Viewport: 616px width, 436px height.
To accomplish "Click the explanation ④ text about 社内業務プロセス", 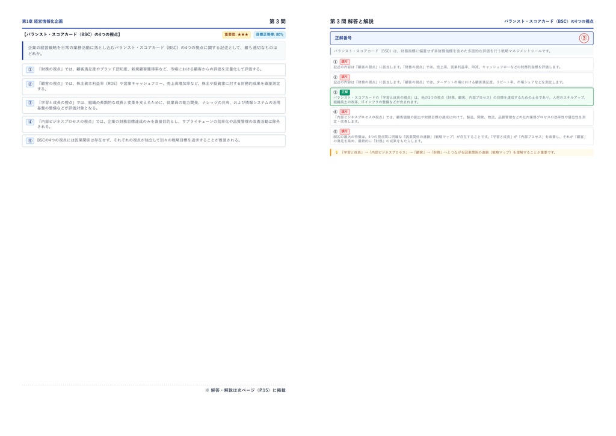I will 460,119.
